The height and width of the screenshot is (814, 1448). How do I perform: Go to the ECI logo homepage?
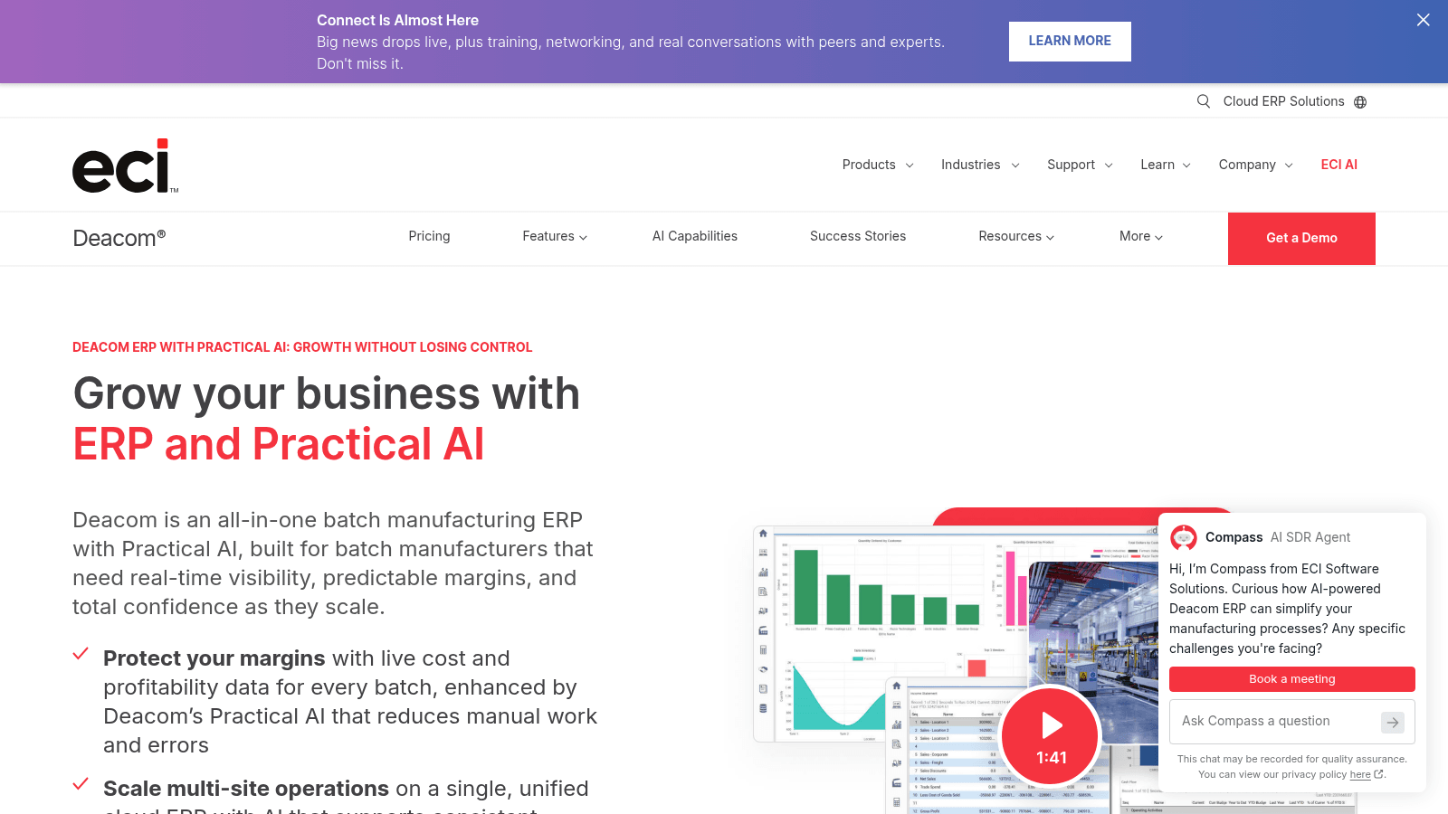point(125,166)
